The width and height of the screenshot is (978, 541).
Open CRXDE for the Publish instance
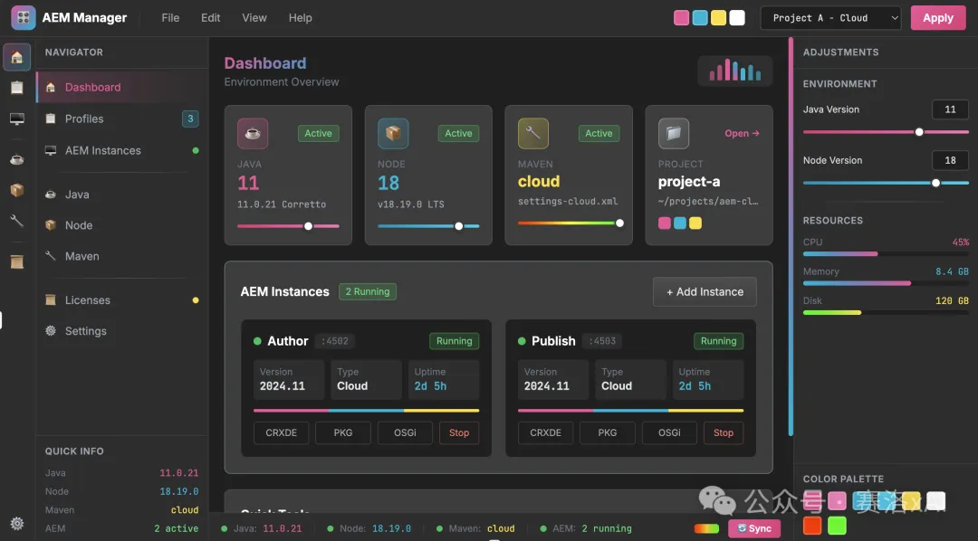pos(545,433)
